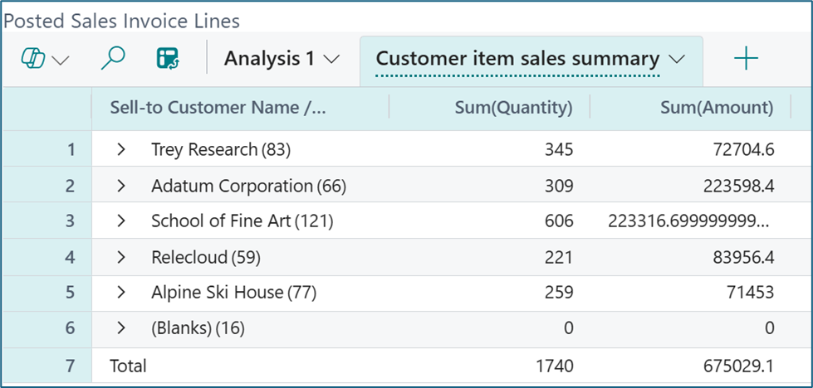This screenshot has width=813, height=388.
Task: Open the Copilot icon menu
Action: pos(33,59)
